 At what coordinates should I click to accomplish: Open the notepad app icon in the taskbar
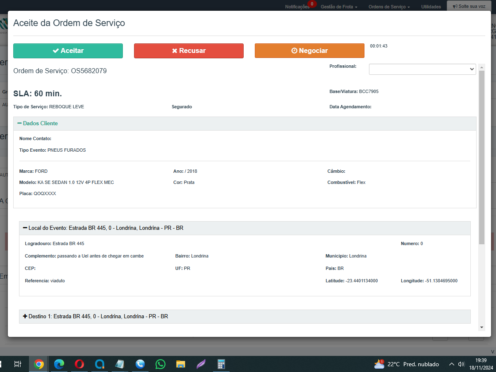[120, 364]
